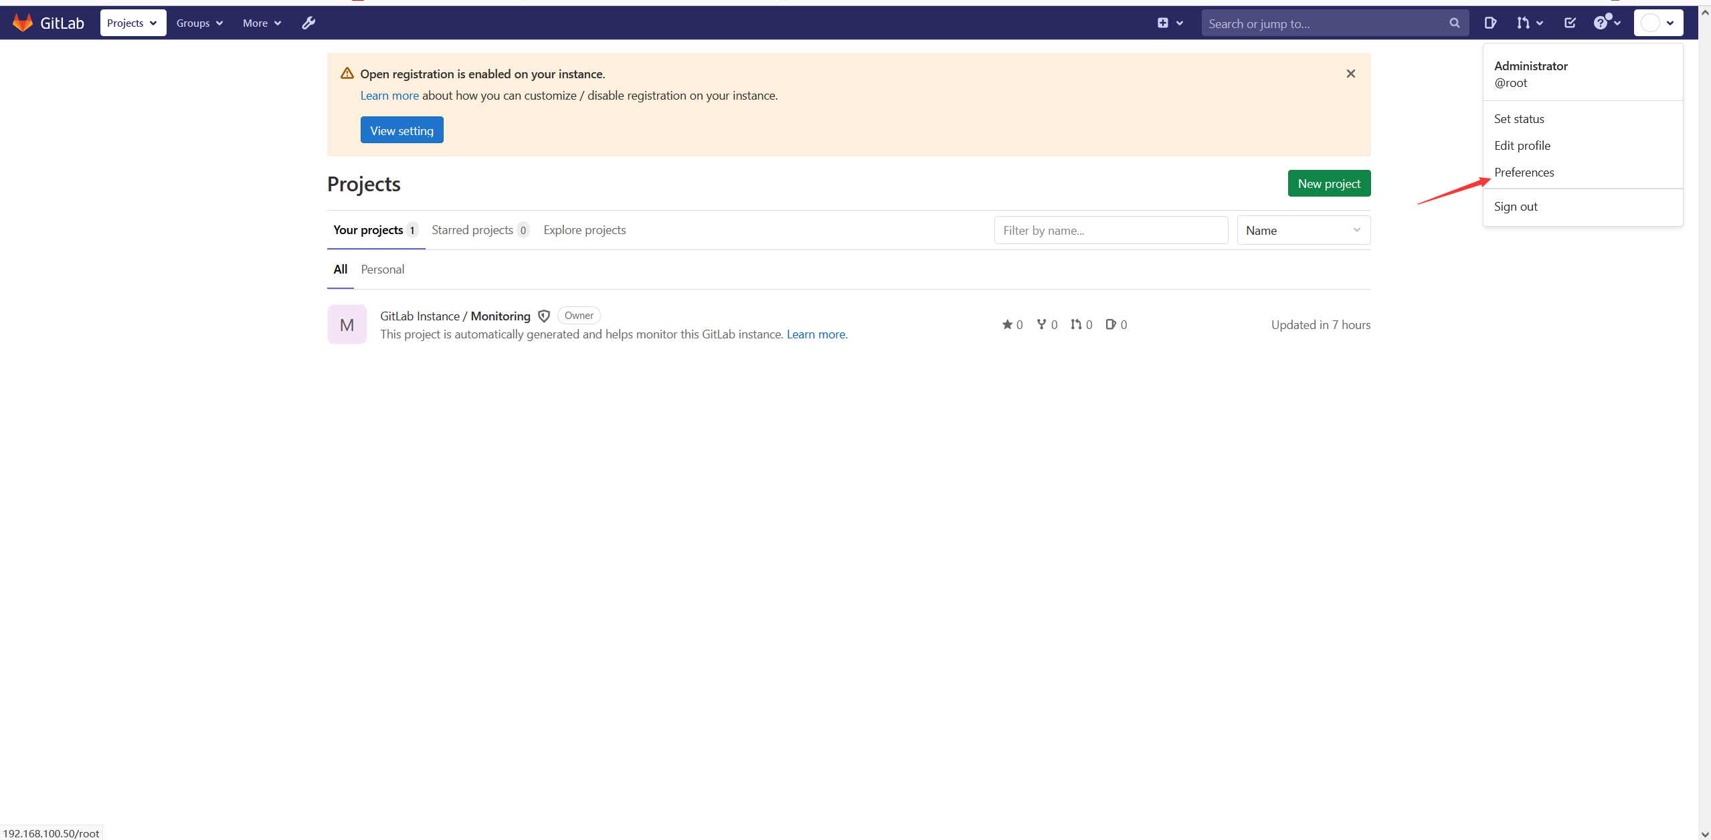This screenshot has height=840, width=1711.
Task: Expand the Groups navbar menu
Action: pyautogui.click(x=199, y=23)
